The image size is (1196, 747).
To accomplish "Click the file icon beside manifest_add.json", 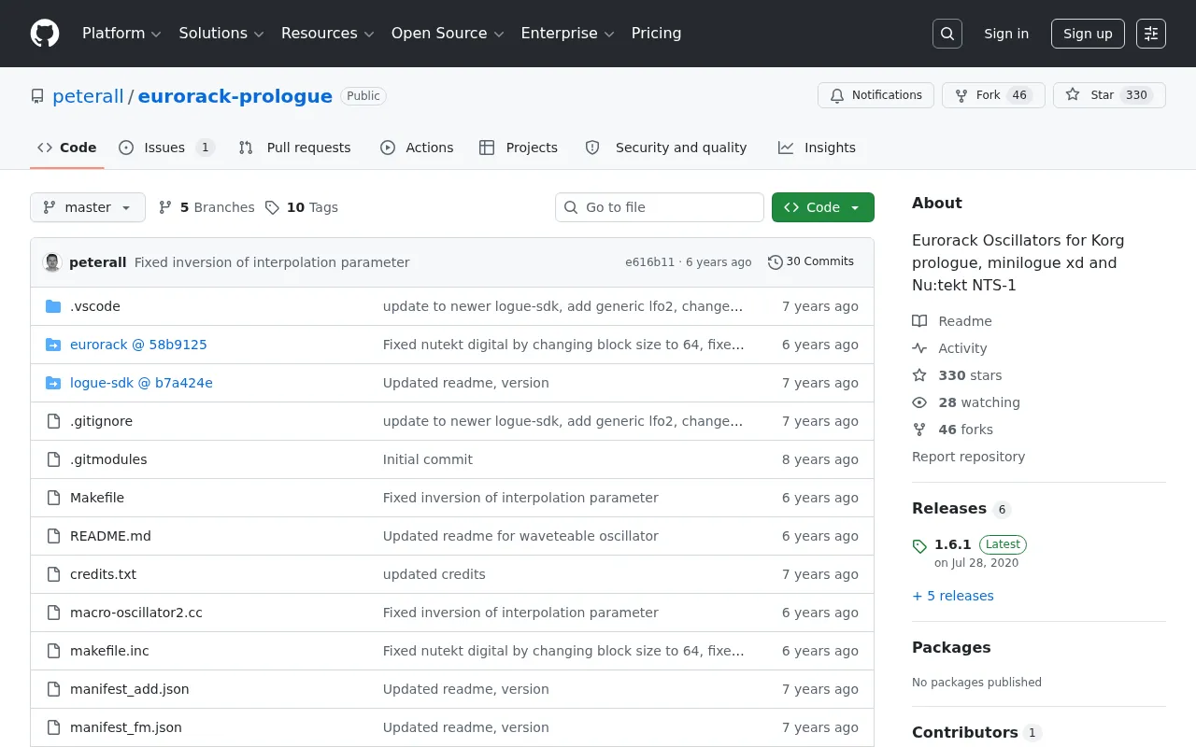I will (53, 689).
